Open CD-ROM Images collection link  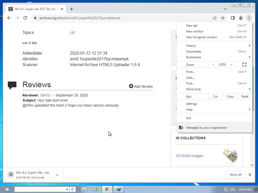pos(189,156)
